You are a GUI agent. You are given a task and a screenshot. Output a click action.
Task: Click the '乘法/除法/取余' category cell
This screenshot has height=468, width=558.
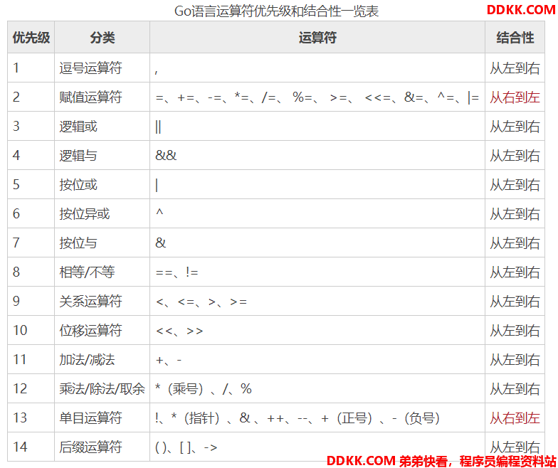pyautogui.click(x=102, y=388)
